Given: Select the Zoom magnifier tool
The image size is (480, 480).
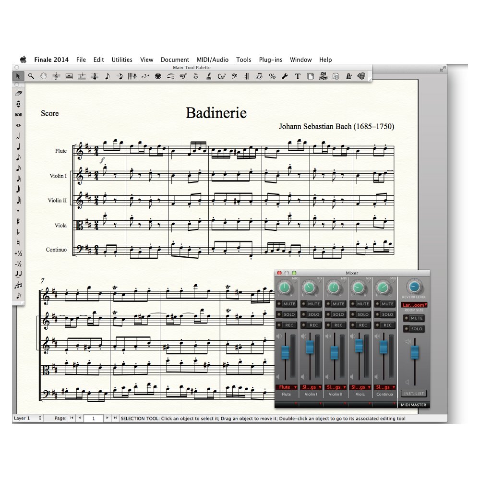Looking at the screenshot, I should 31,76.
